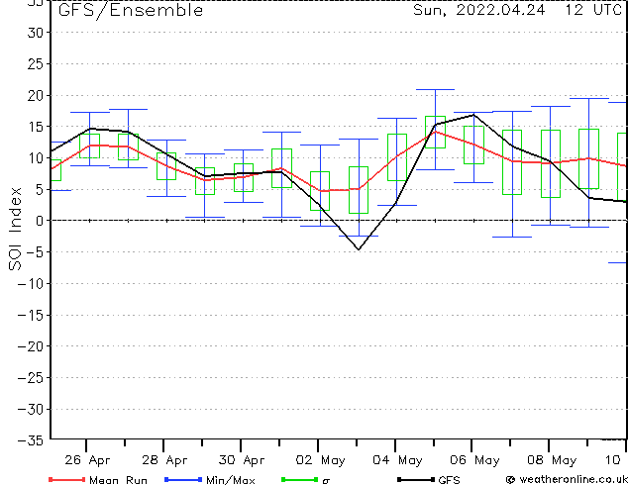Click the 26 Apr x-axis label
628x485 pixels.
[87, 460]
